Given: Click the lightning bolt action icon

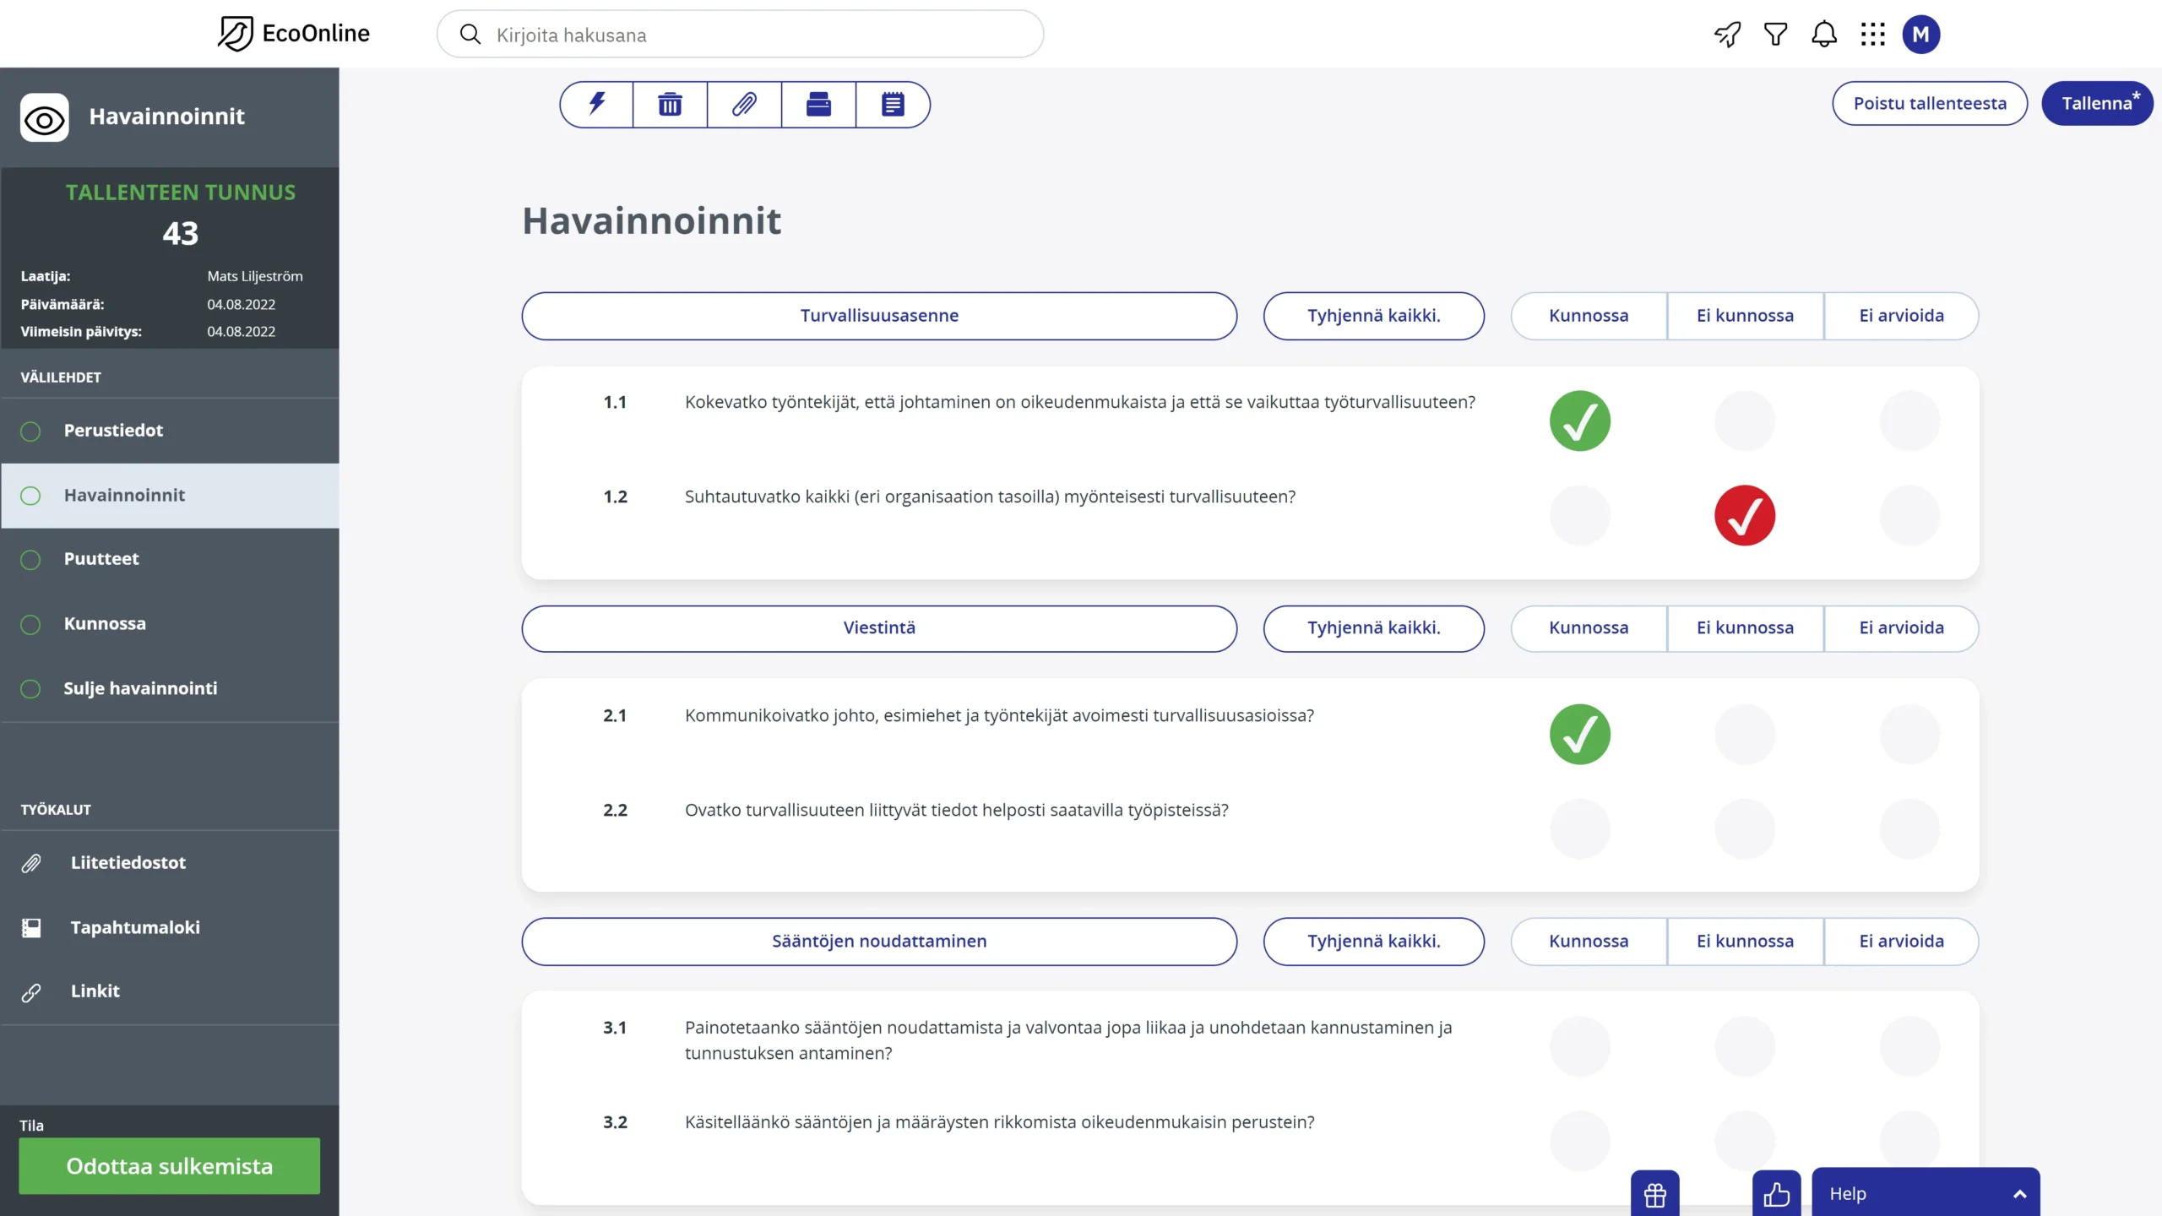Looking at the screenshot, I should [597, 104].
